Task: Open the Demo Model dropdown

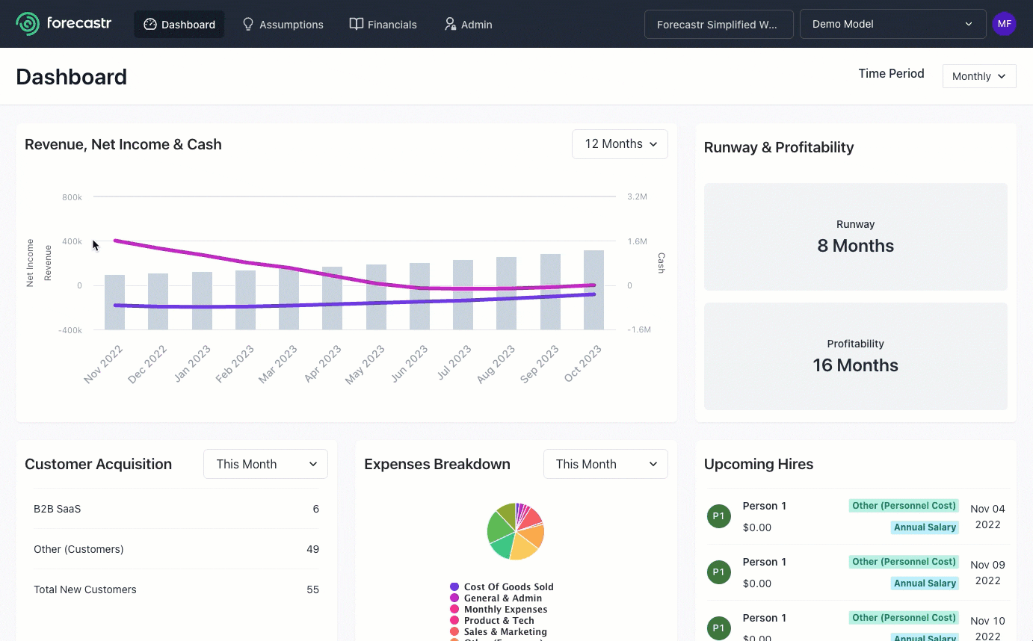Action: click(x=892, y=24)
